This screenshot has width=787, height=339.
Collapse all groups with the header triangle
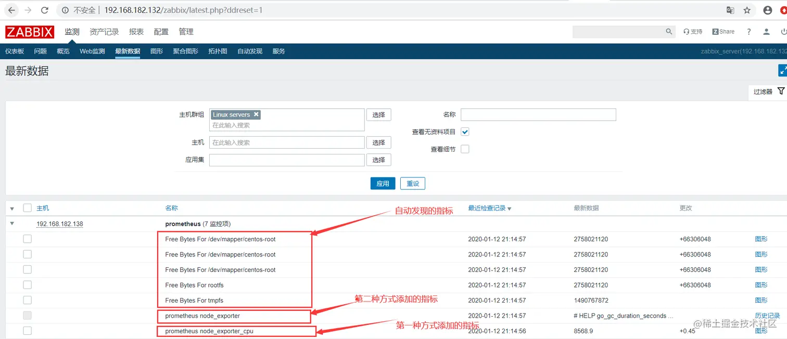[12, 208]
